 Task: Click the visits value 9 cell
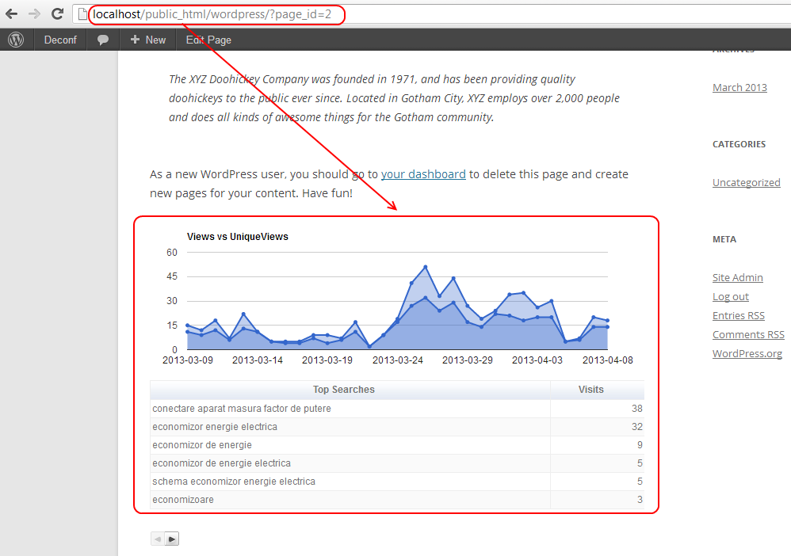click(598, 444)
